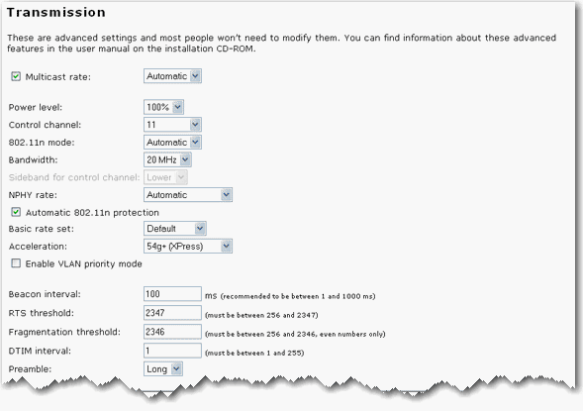This screenshot has width=583, height=411.
Task: Click the DTIM interval input field
Action: click(x=172, y=351)
